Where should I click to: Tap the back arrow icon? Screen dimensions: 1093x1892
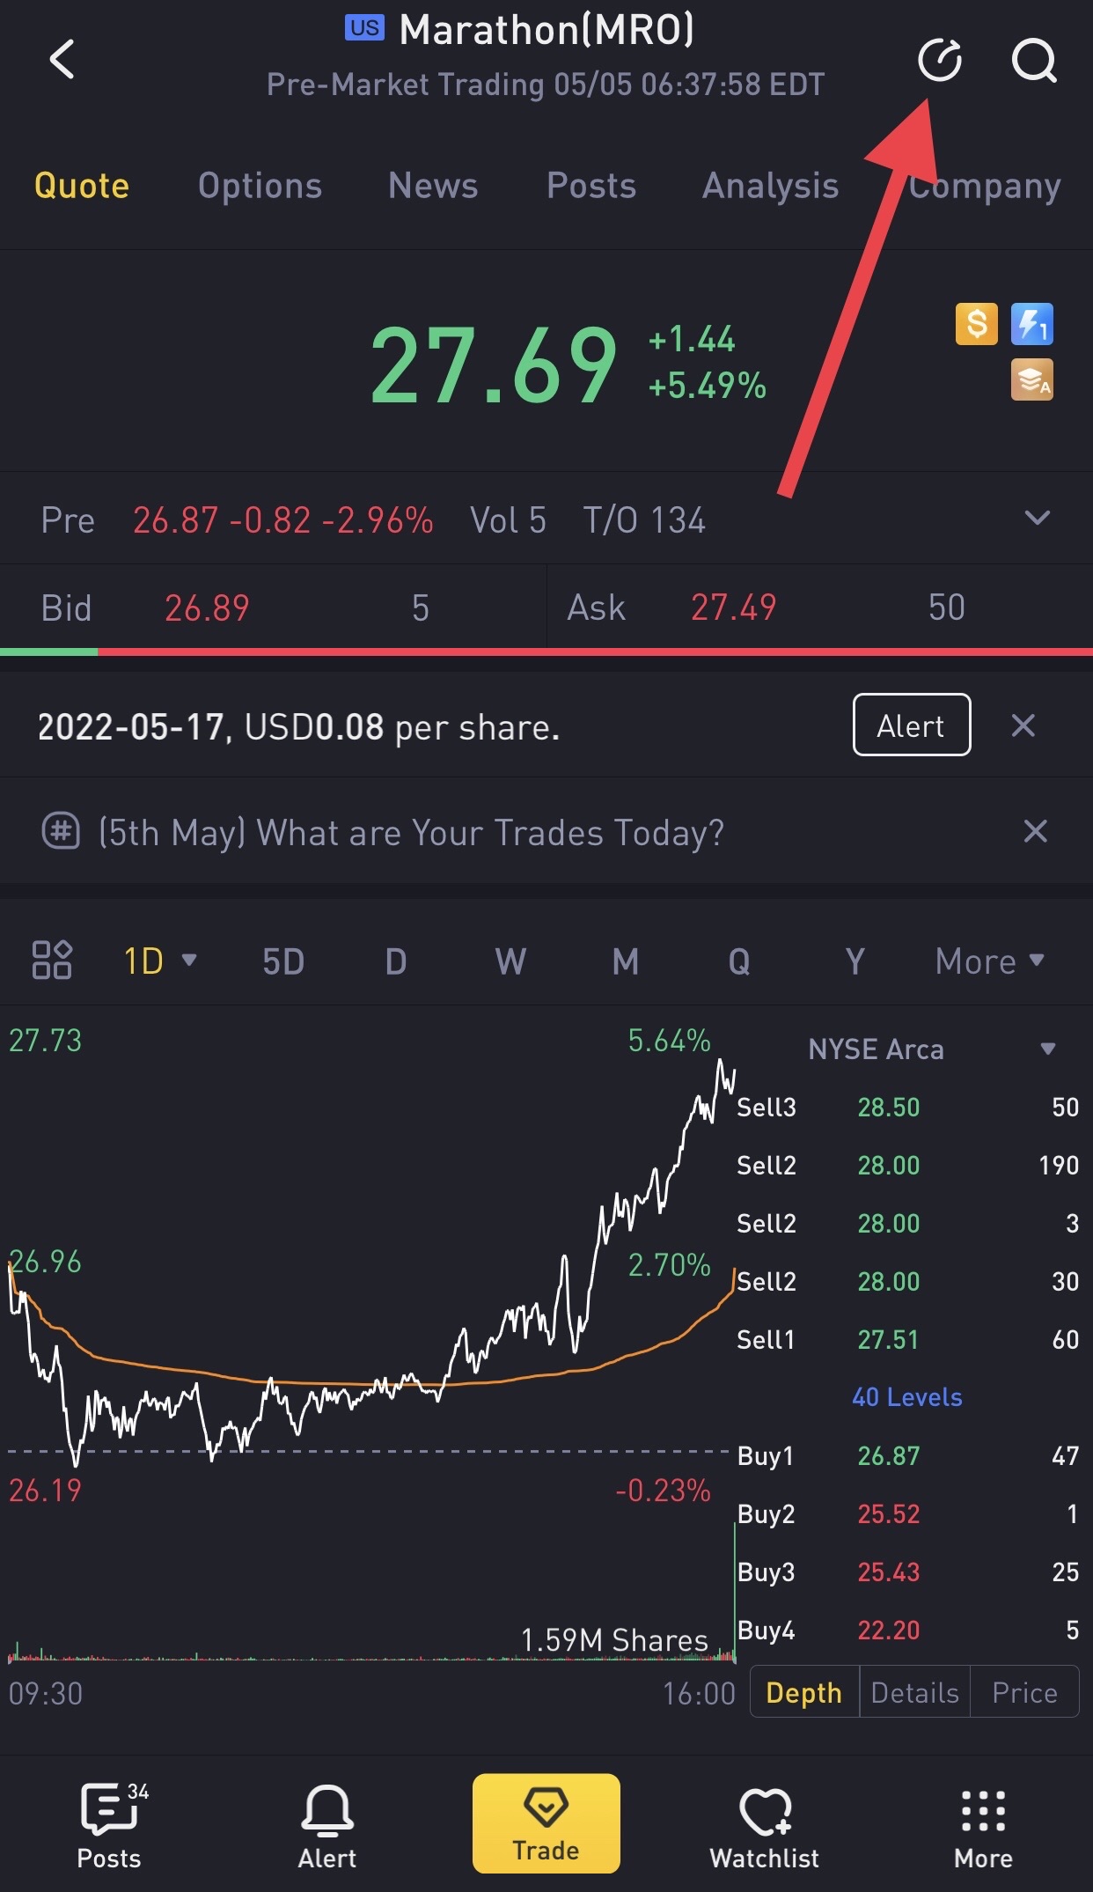pyautogui.click(x=62, y=60)
